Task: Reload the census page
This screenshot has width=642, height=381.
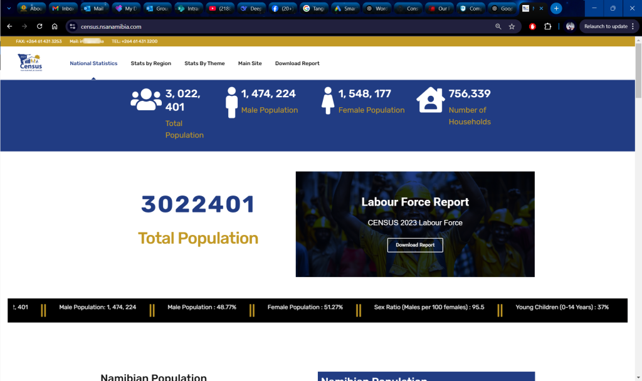Action: (x=39, y=28)
